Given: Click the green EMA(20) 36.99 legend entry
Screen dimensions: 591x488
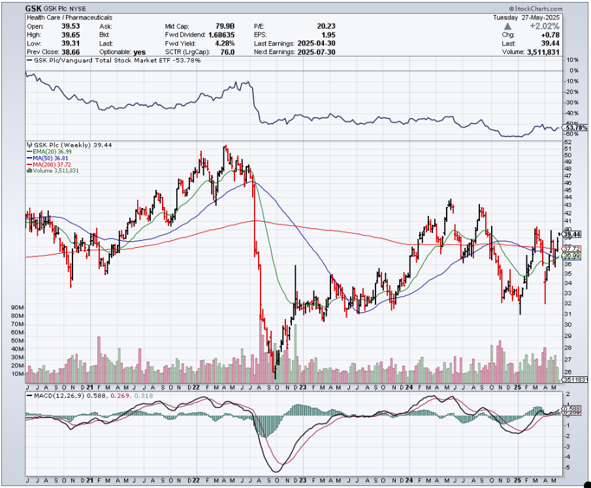Looking at the screenshot, I should point(50,152).
